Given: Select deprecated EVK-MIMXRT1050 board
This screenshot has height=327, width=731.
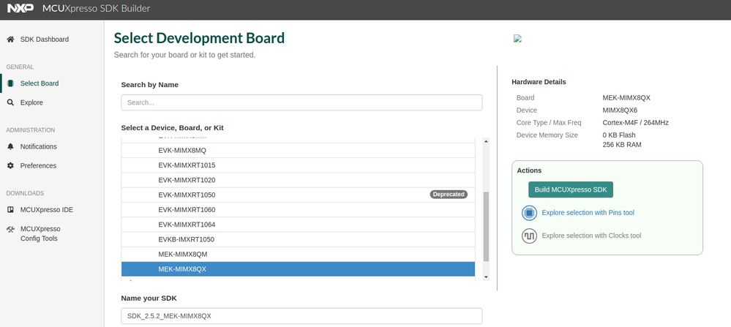Looking at the screenshot, I should [x=299, y=195].
